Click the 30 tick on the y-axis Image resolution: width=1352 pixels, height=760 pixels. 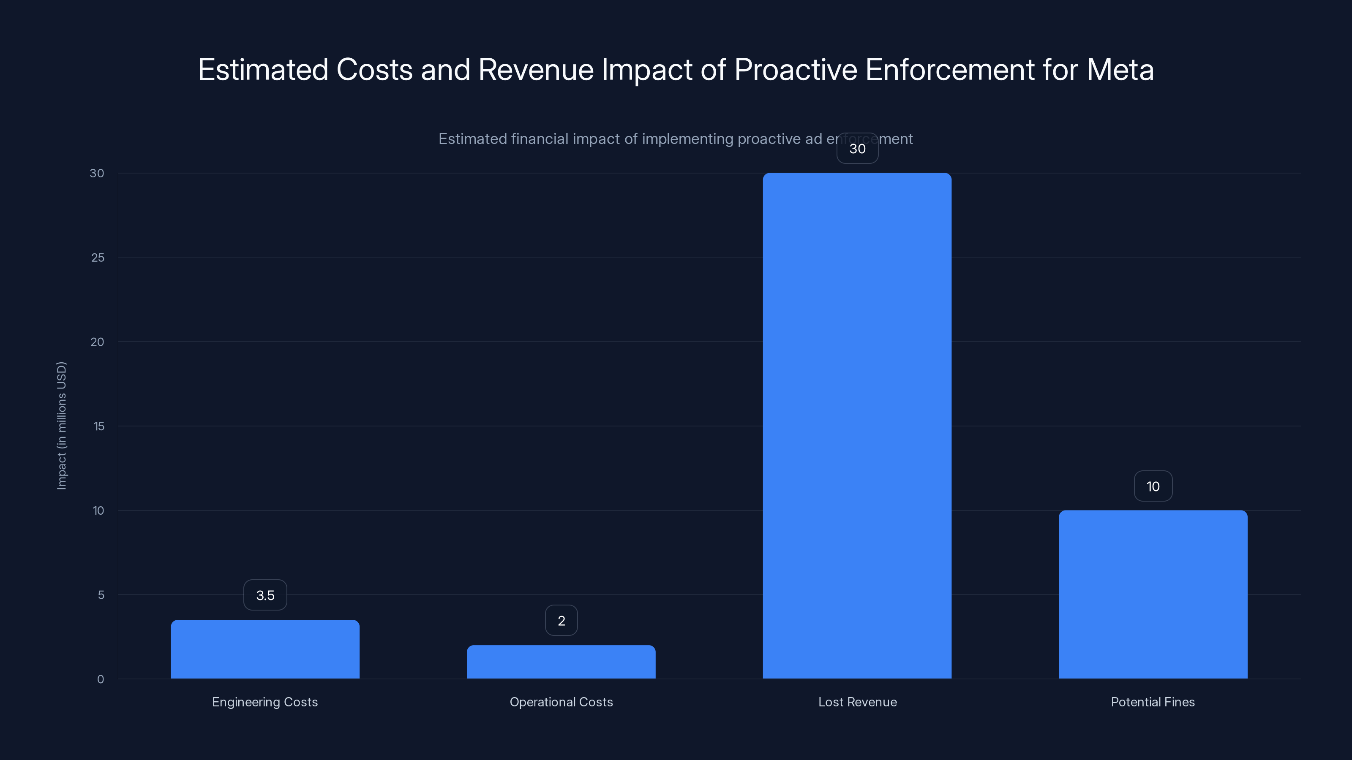point(97,173)
